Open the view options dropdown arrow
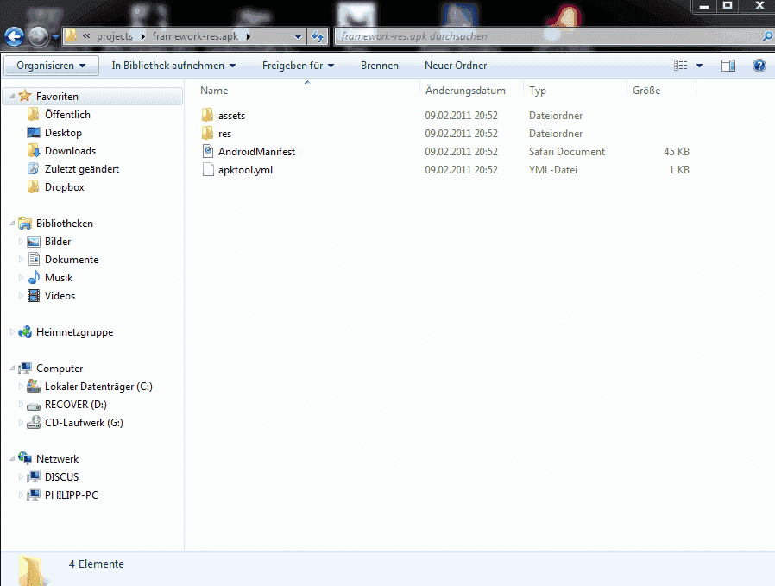The height and width of the screenshot is (586, 775). [x=699, y=66]
